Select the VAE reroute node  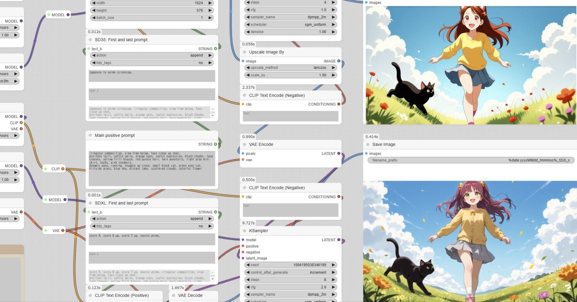pos(54,231)
